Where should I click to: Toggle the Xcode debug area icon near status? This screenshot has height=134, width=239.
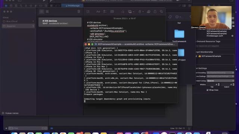tap(189, 128)
